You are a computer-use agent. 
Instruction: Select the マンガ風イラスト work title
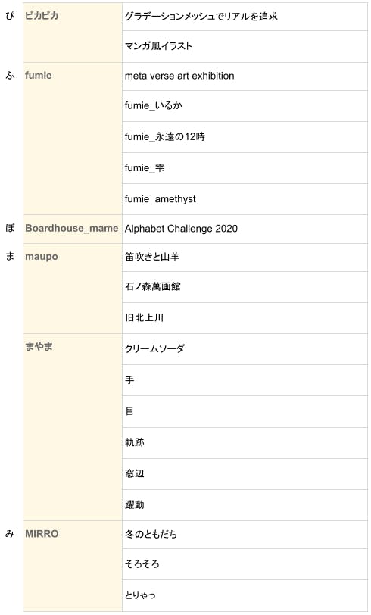coord(158,46)
